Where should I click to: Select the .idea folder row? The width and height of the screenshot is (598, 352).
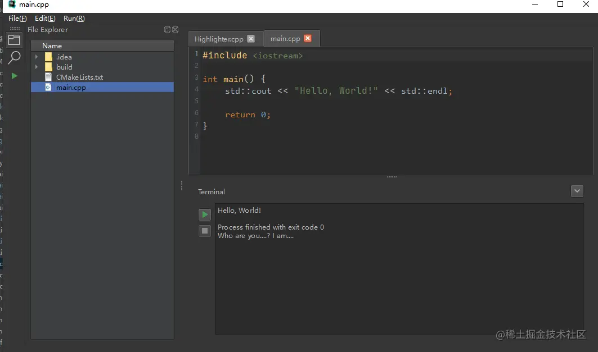point(102,57)
